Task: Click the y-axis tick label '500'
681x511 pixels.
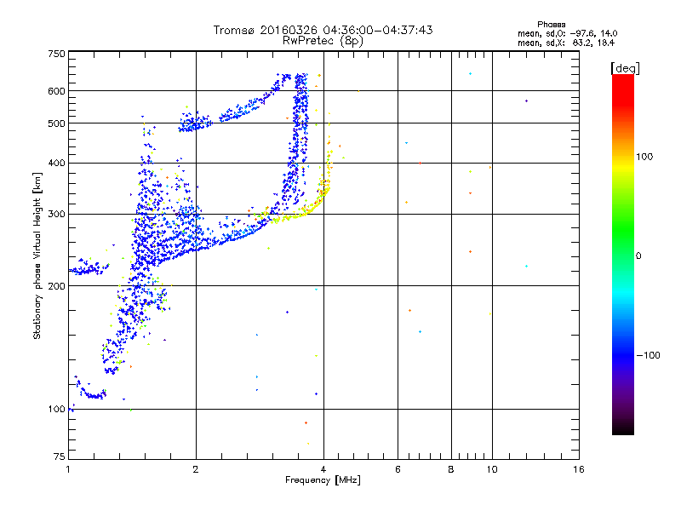Action: (56, 123)
